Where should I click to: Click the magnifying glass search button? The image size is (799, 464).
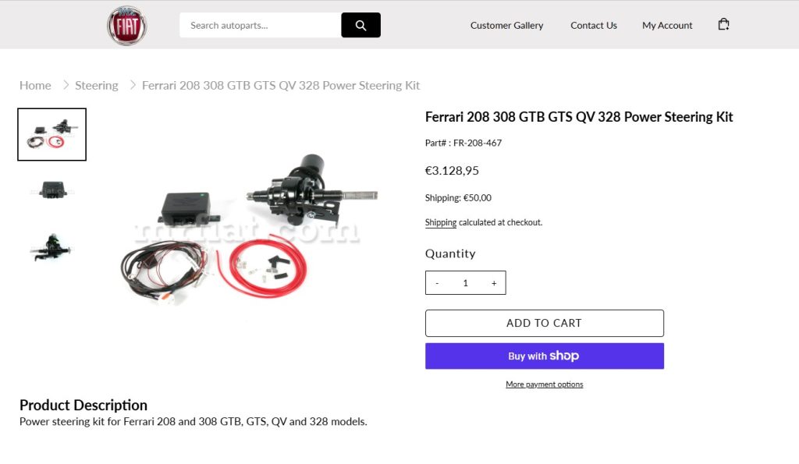(360, 25)
